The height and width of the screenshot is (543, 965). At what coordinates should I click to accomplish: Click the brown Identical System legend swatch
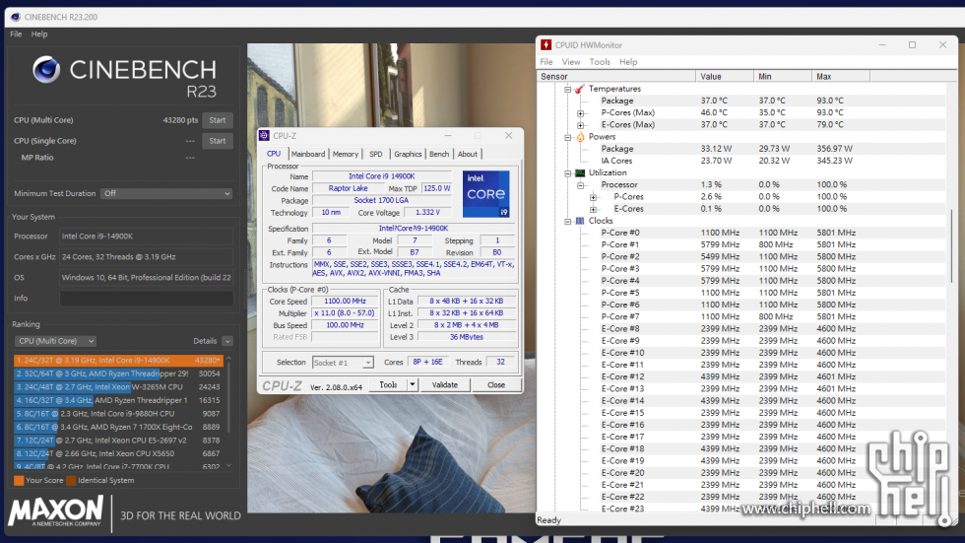tap(71, 480)
